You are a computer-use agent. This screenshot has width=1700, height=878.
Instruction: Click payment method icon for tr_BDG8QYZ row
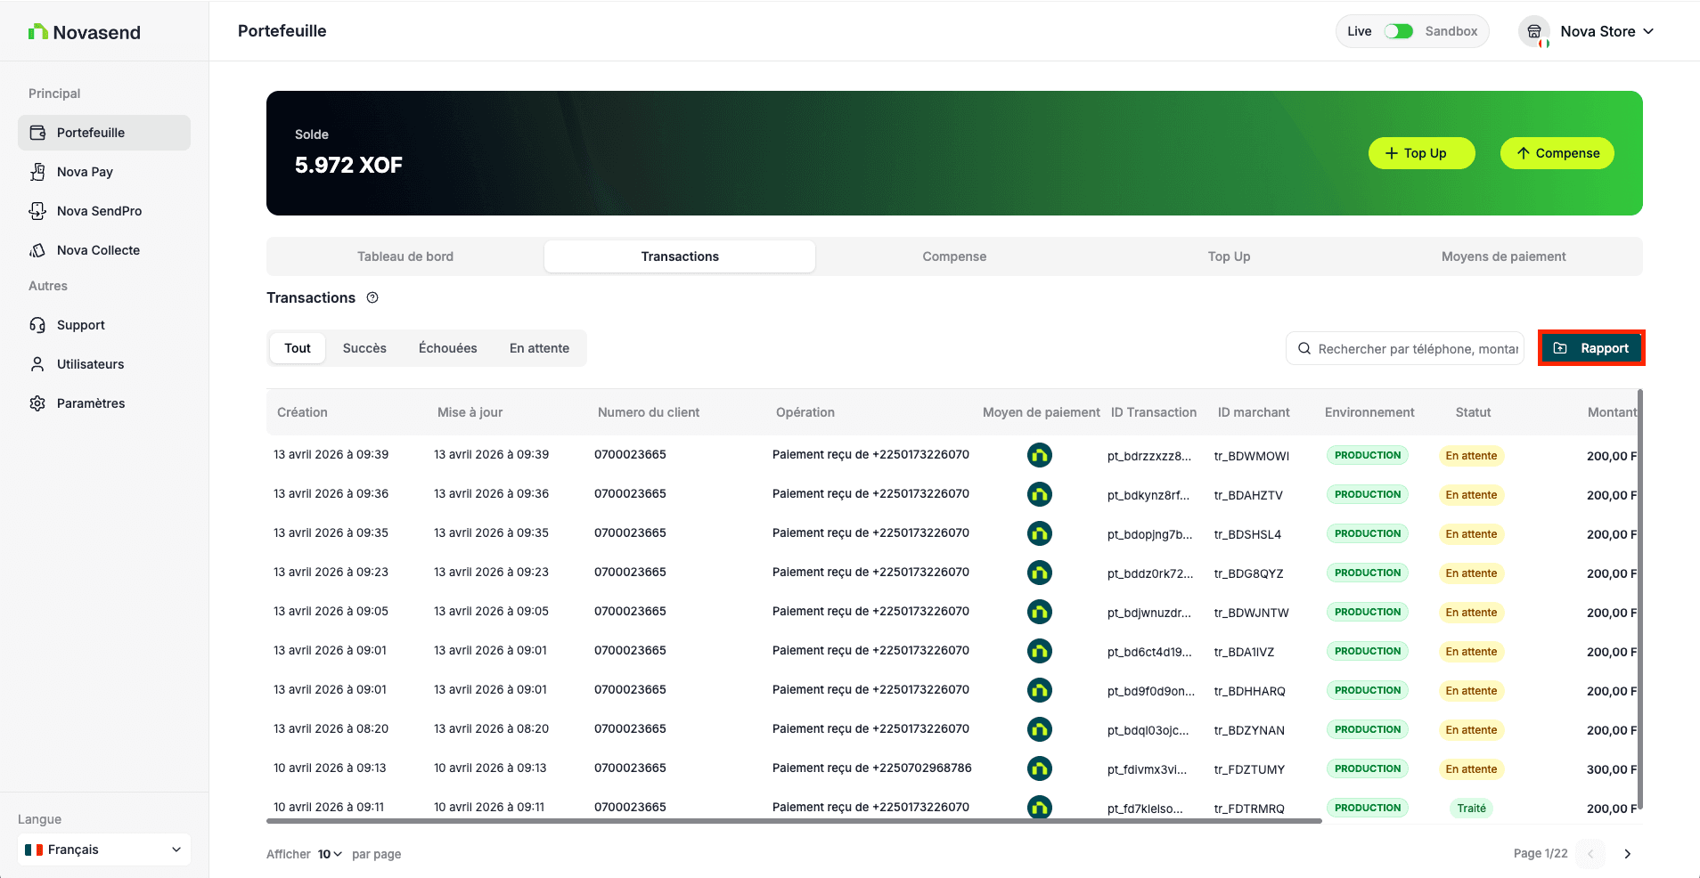(1039, 573)
